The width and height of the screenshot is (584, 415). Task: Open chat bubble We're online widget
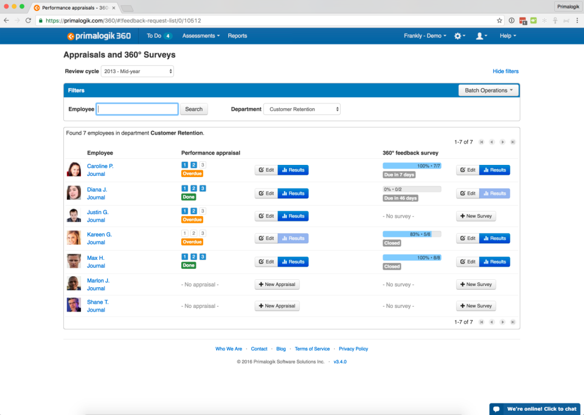coord(535,409)
